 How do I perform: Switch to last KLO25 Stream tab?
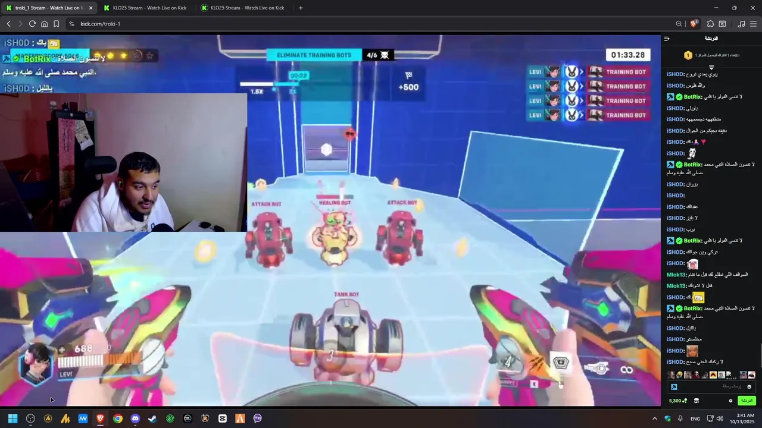coord(244,8)
